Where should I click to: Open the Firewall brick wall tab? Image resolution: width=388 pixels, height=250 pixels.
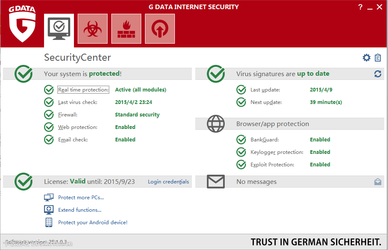(126, 29)
